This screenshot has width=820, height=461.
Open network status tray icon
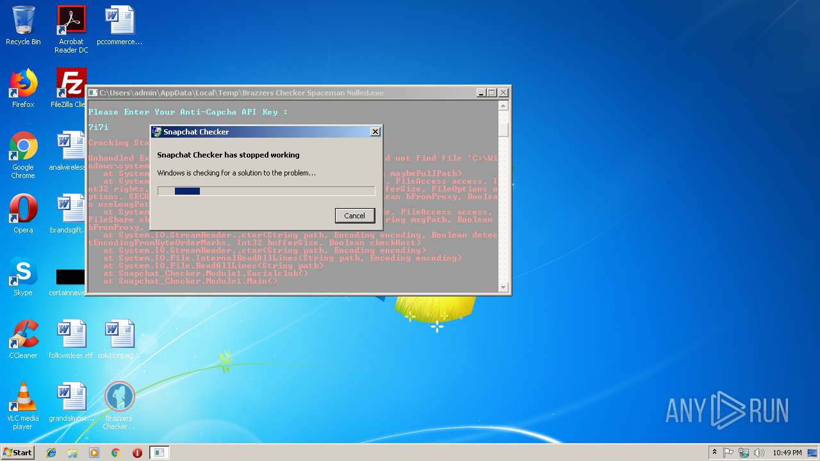744,453
